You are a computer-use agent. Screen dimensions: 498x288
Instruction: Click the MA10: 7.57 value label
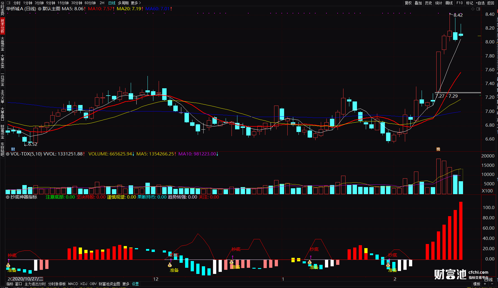coord(101,9)
